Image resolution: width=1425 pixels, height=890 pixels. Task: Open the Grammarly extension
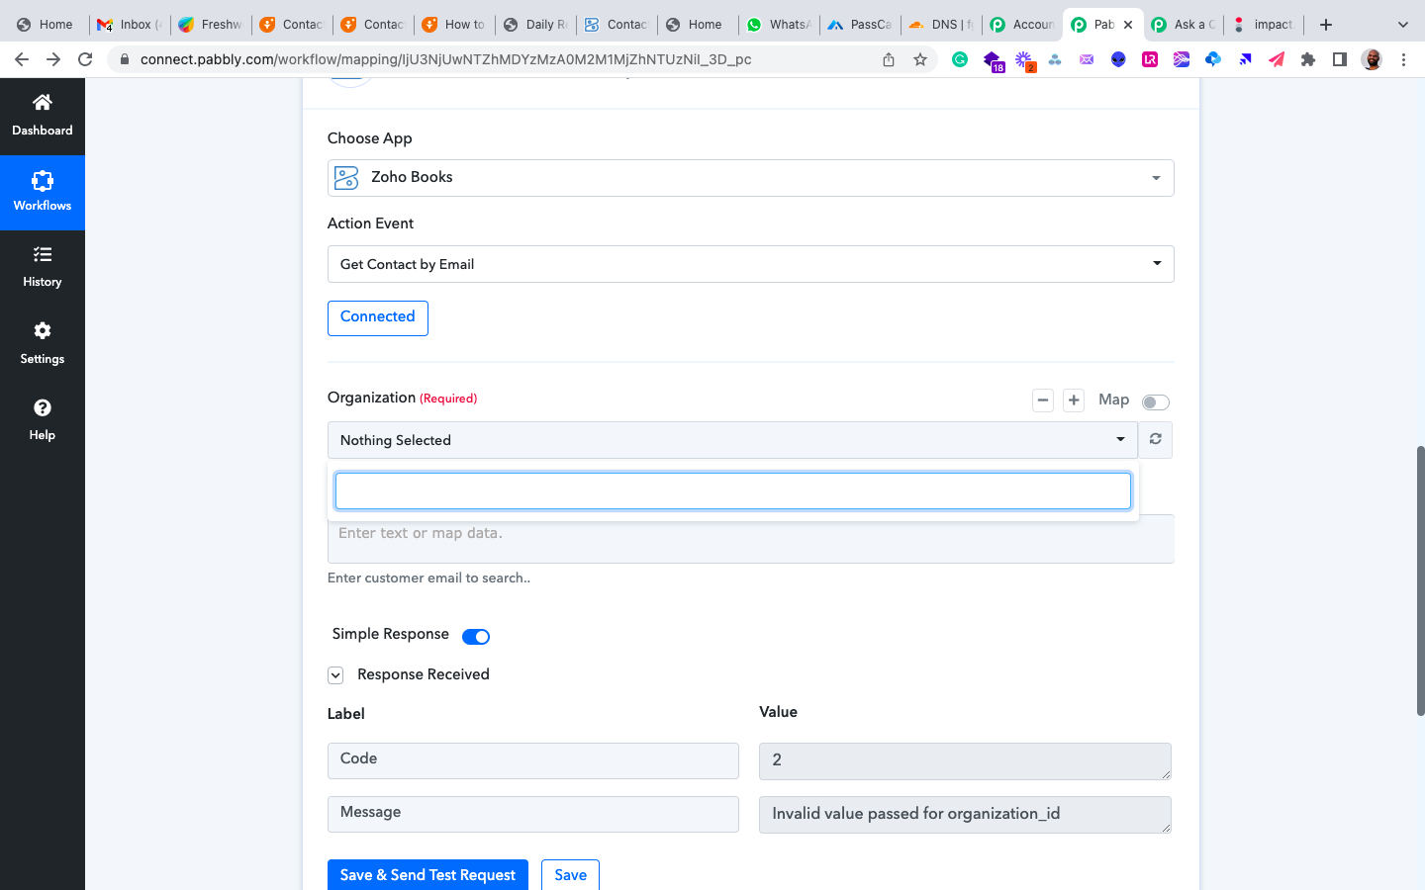(x=960, y=59)
